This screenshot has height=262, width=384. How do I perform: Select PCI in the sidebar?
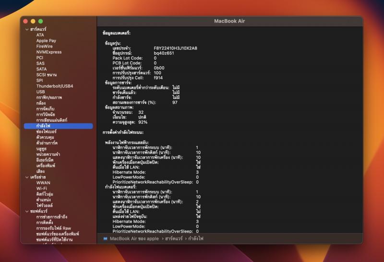click(x=40, y=58)
